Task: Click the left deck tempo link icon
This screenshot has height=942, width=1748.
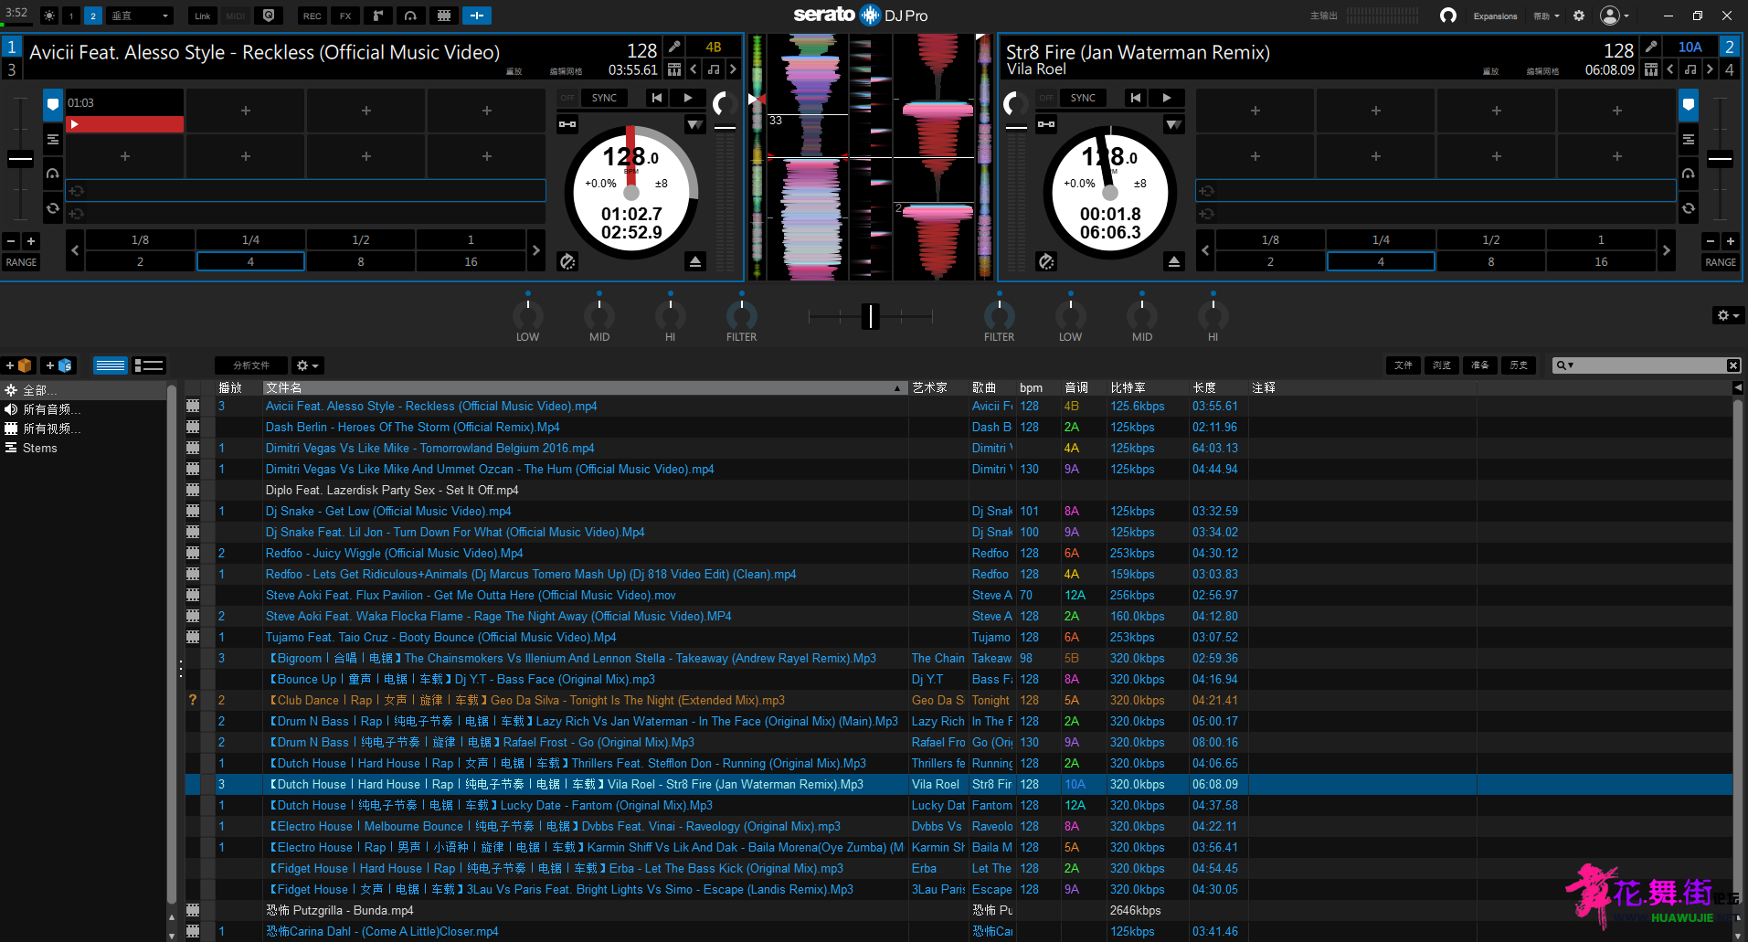Action: [567, 124]
